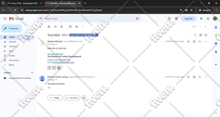Add emoji reaction to Simone Clean Living message
This screenshot has width=220, height=117.
pyautogui.click(x=194, y=77)
